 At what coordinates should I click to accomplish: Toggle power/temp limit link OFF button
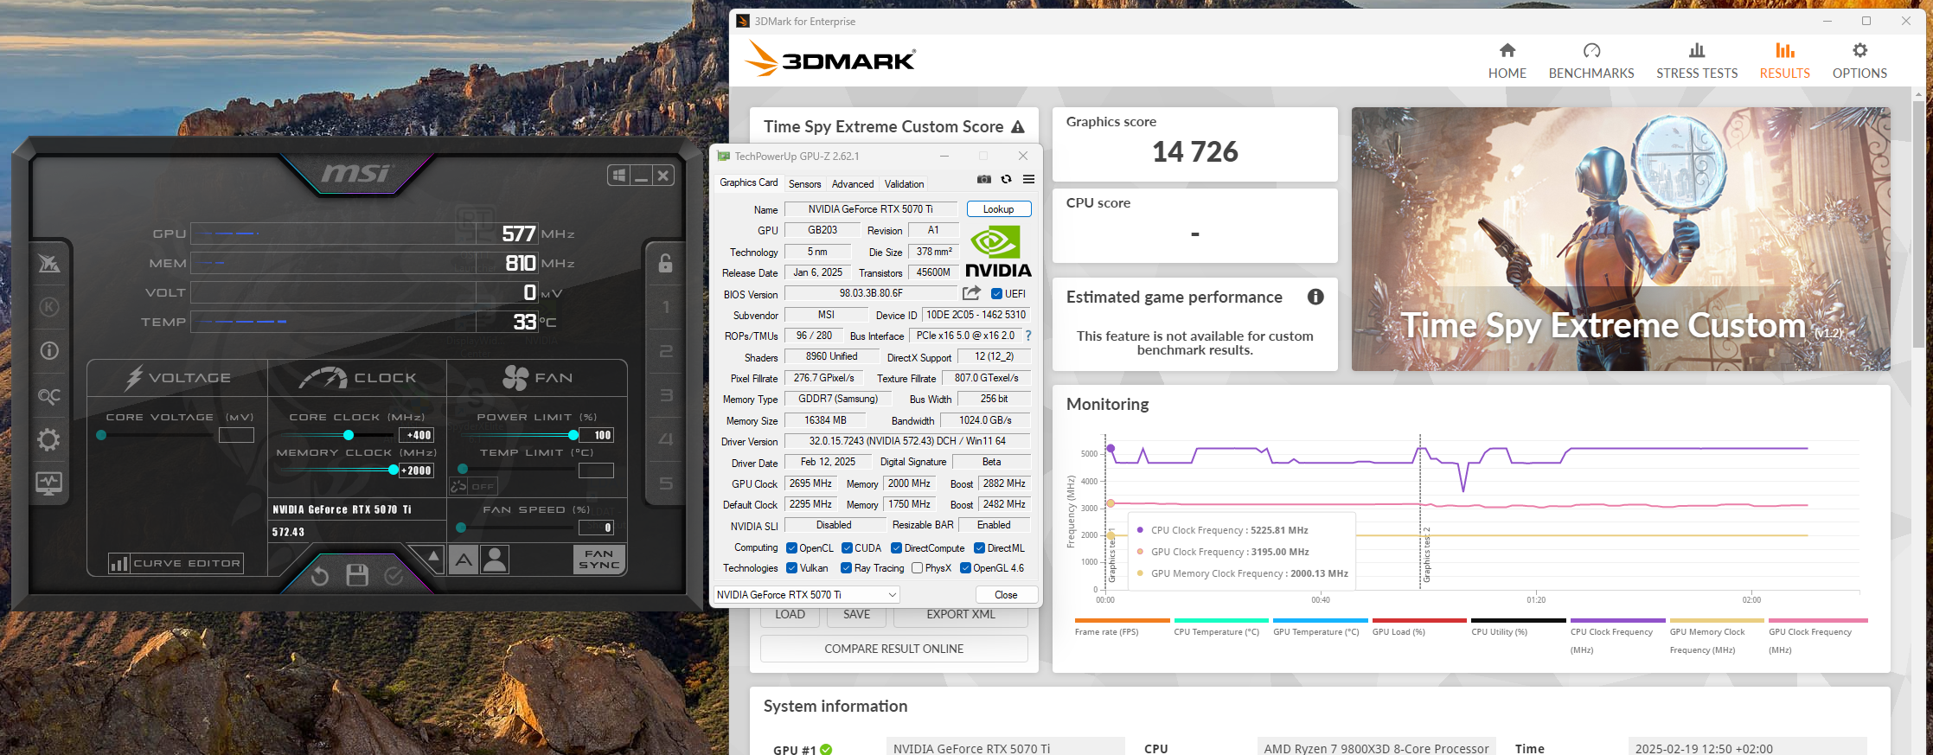point(473,486)
